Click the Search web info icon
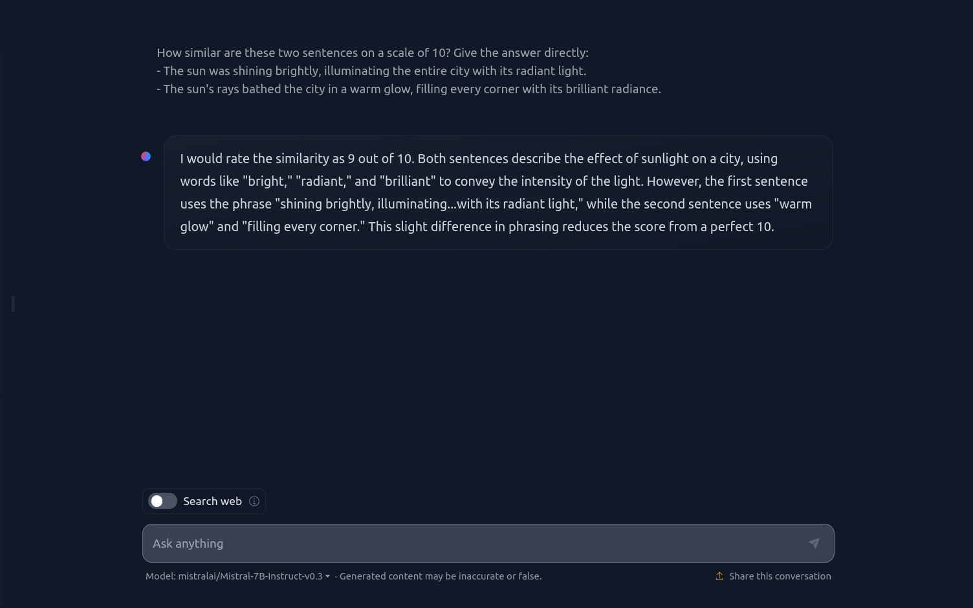This screenshot has width=973, height=608. [254, 501]
